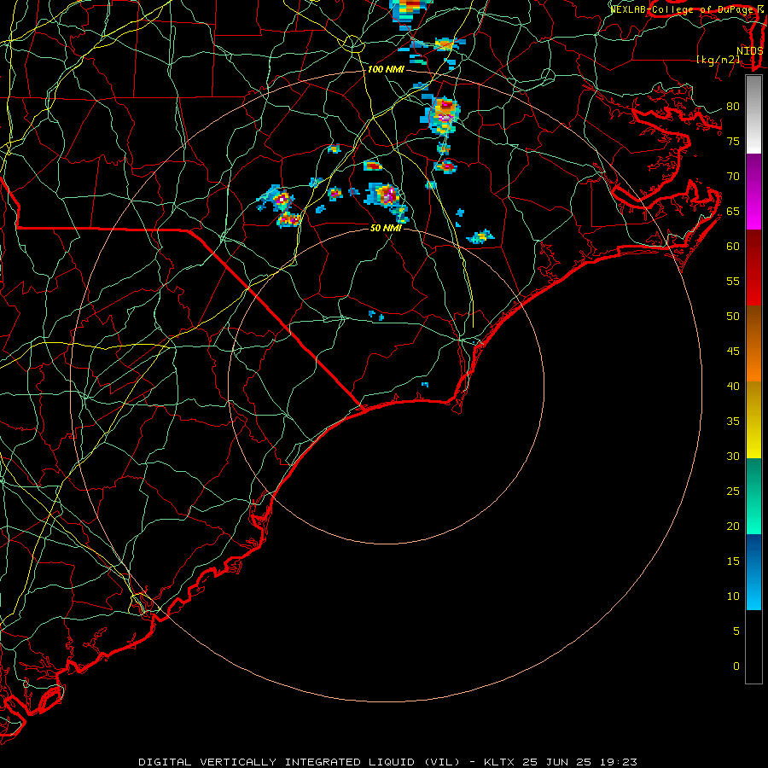Click the 15 scale value
The height and width of the screenshot is (768, 768).
pos(733,561)
